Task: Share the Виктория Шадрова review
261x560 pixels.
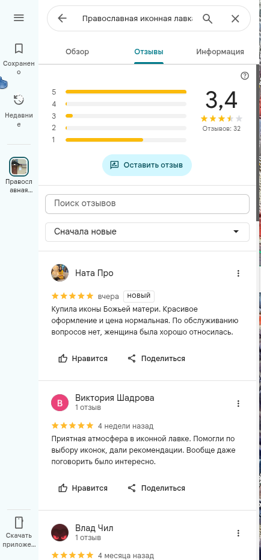Action: click(x=156, y=488)
